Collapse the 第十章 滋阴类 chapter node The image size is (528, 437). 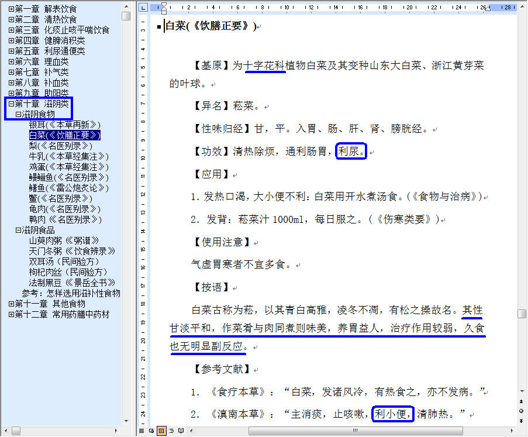[x=11, y=104]
